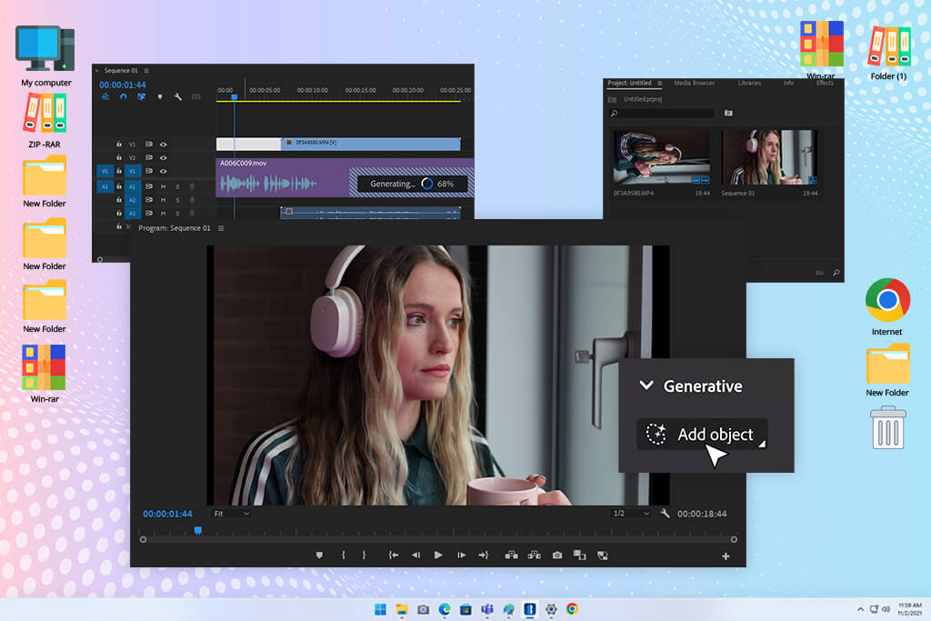The height and width of the screenshot is (621, 931).
Task: Click the Extract button
Action: [x=535, y=556]
